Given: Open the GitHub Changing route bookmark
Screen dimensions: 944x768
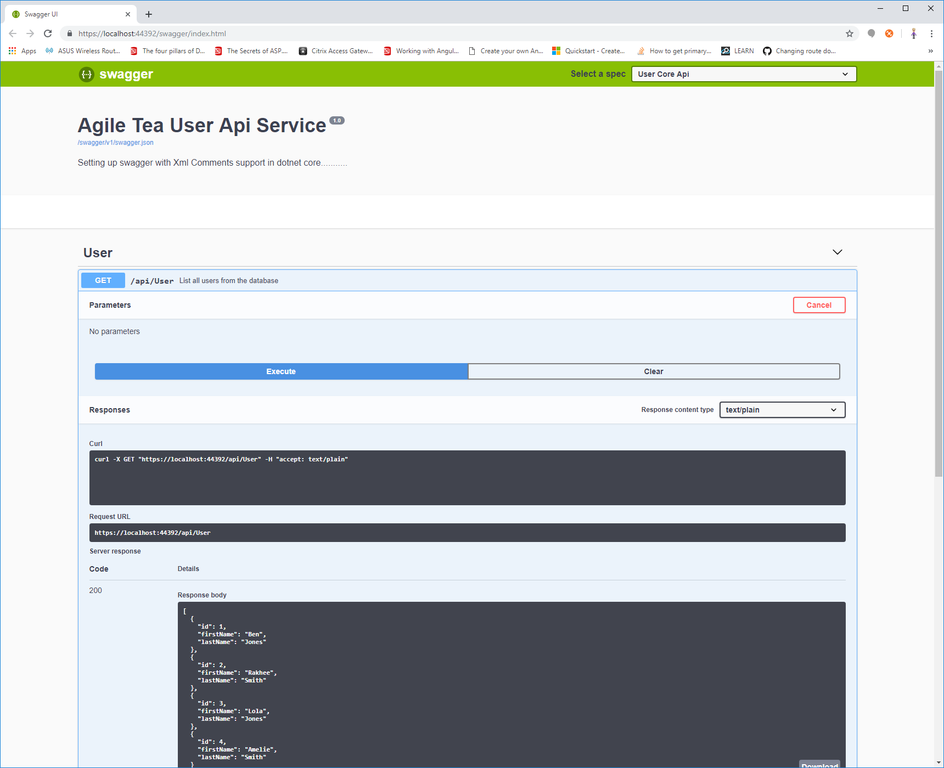Looking at the screenshot, I should coord(799,51).
